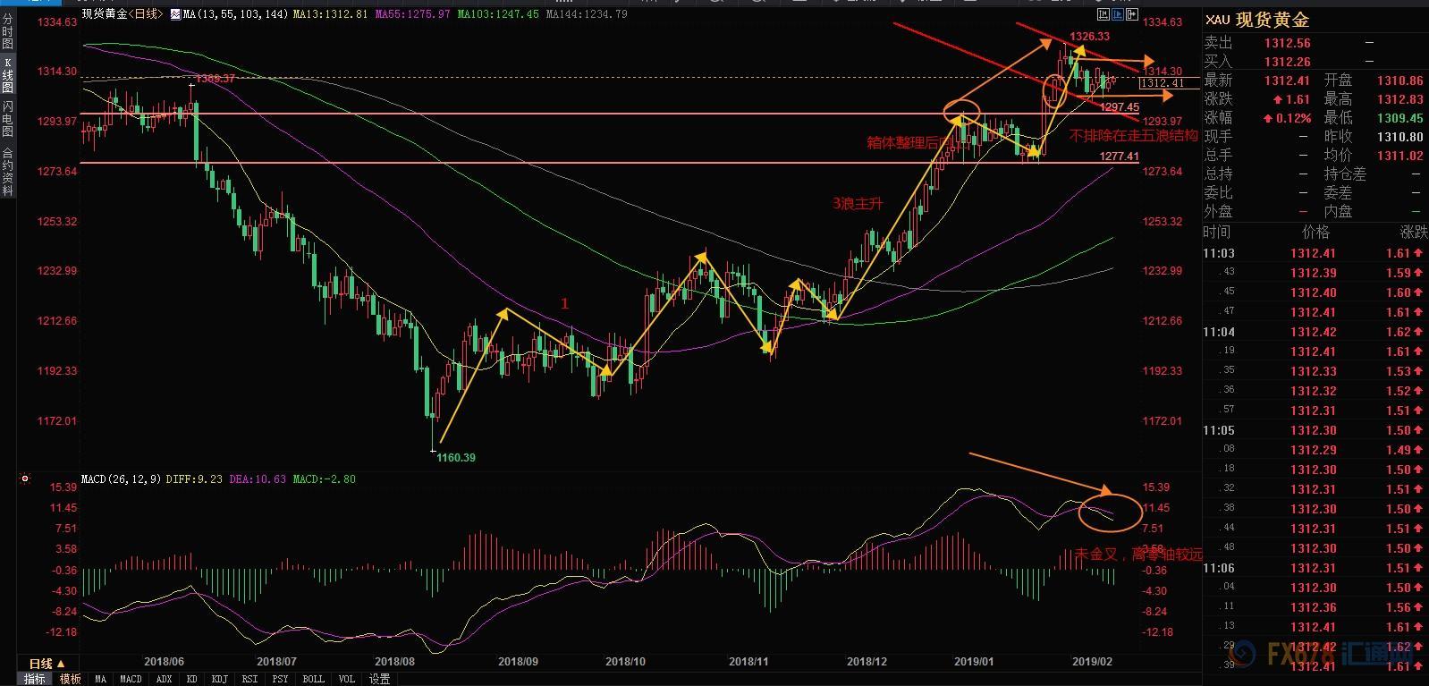
Task: Click the MA144:1234.79 legend value
Action: 586,14
